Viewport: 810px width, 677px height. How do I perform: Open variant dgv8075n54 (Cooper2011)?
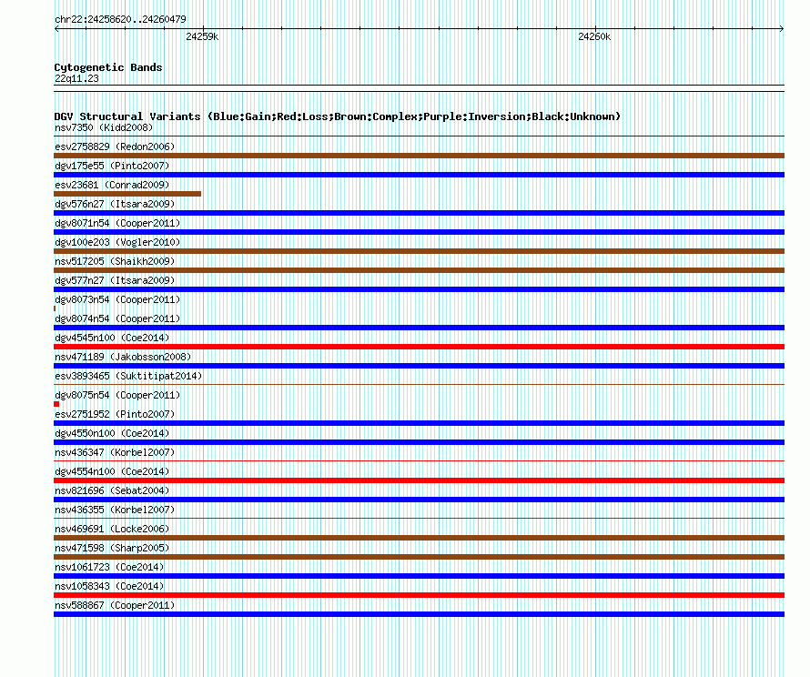tap(117, 395)
